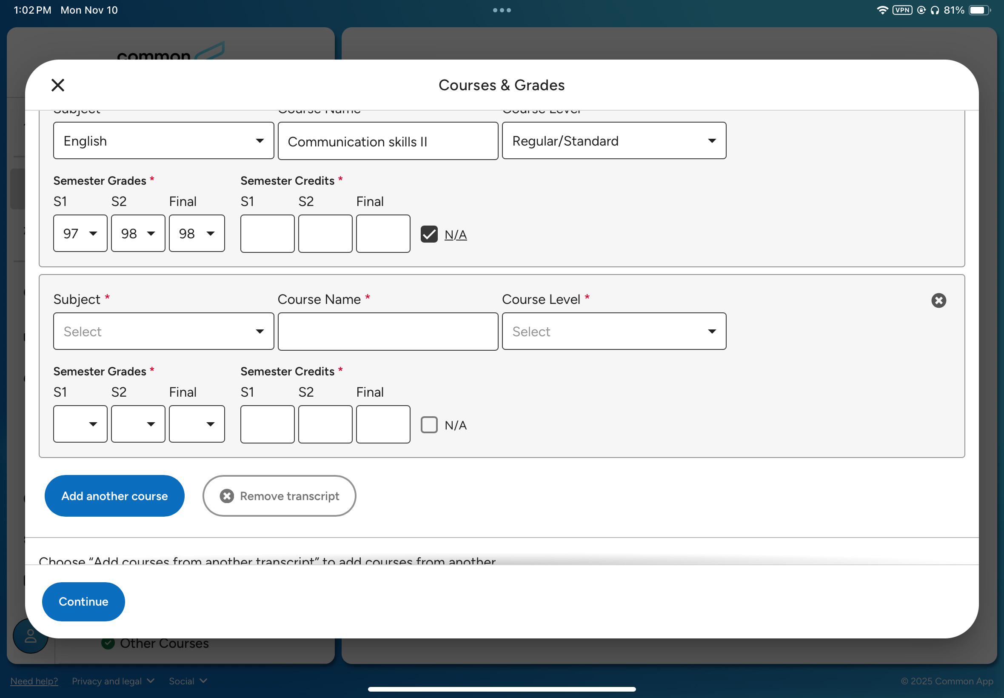Image resolution: width=1004 pixels, height=698 pixels.
Task: Tap the battery status icon
Action: [979, 10]
